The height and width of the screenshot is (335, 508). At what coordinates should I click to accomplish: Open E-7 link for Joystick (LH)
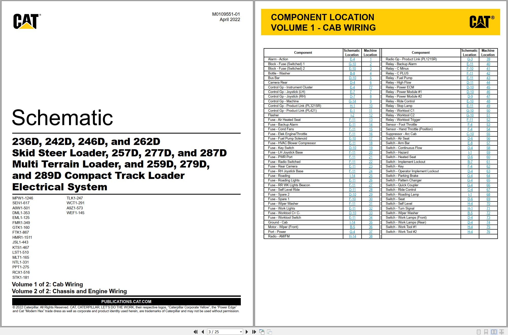pos(352,92)
